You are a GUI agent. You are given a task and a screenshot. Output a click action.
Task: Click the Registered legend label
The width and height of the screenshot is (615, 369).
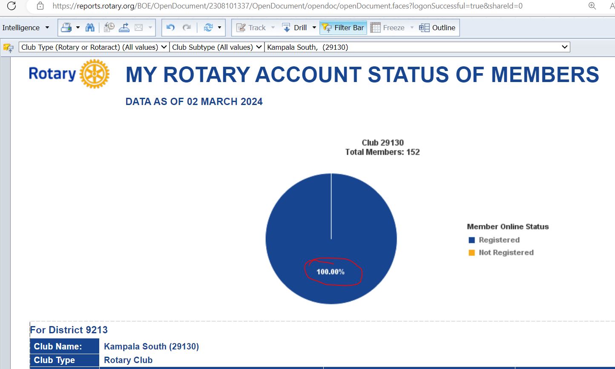499,240
